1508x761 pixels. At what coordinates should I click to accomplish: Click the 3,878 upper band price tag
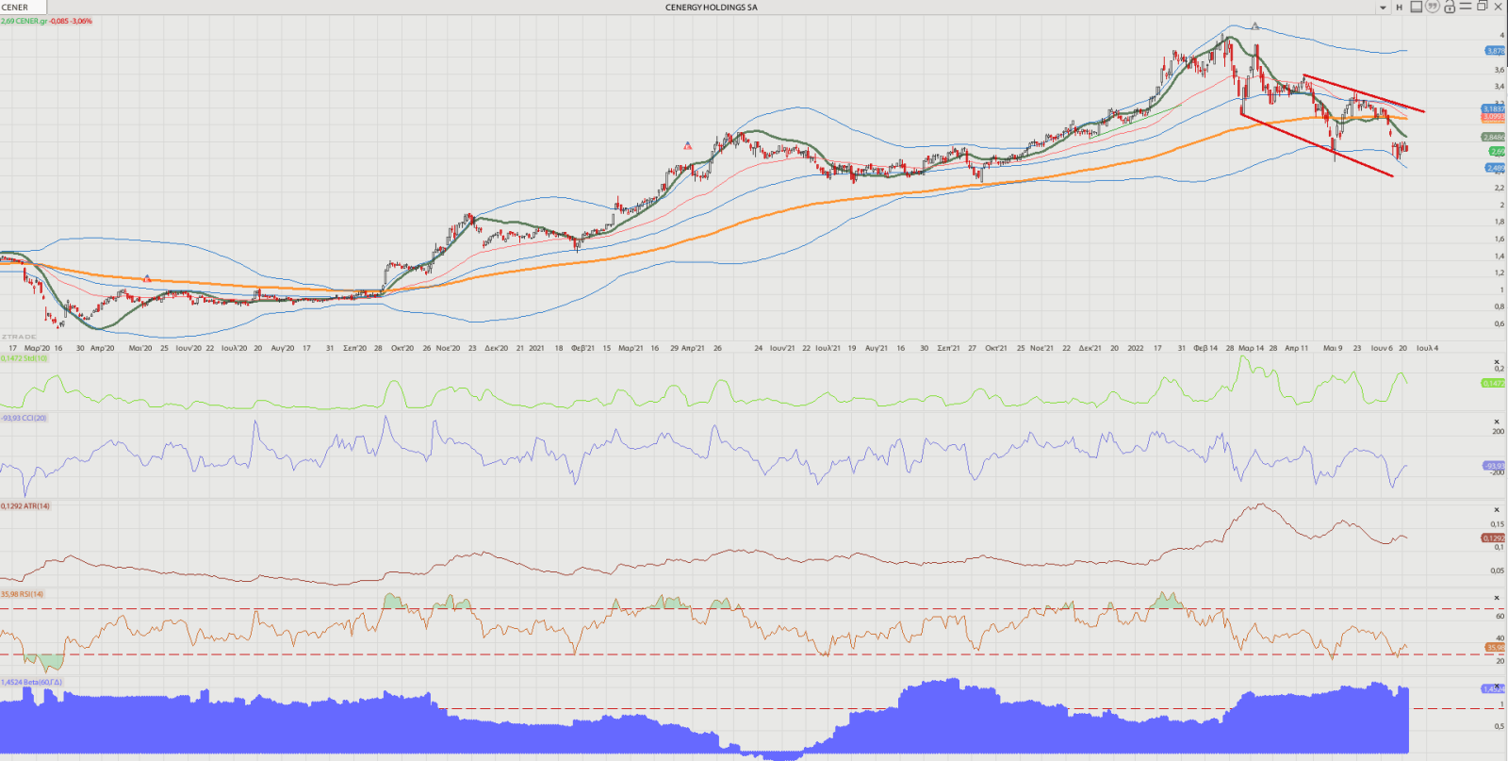point(1496,51)
